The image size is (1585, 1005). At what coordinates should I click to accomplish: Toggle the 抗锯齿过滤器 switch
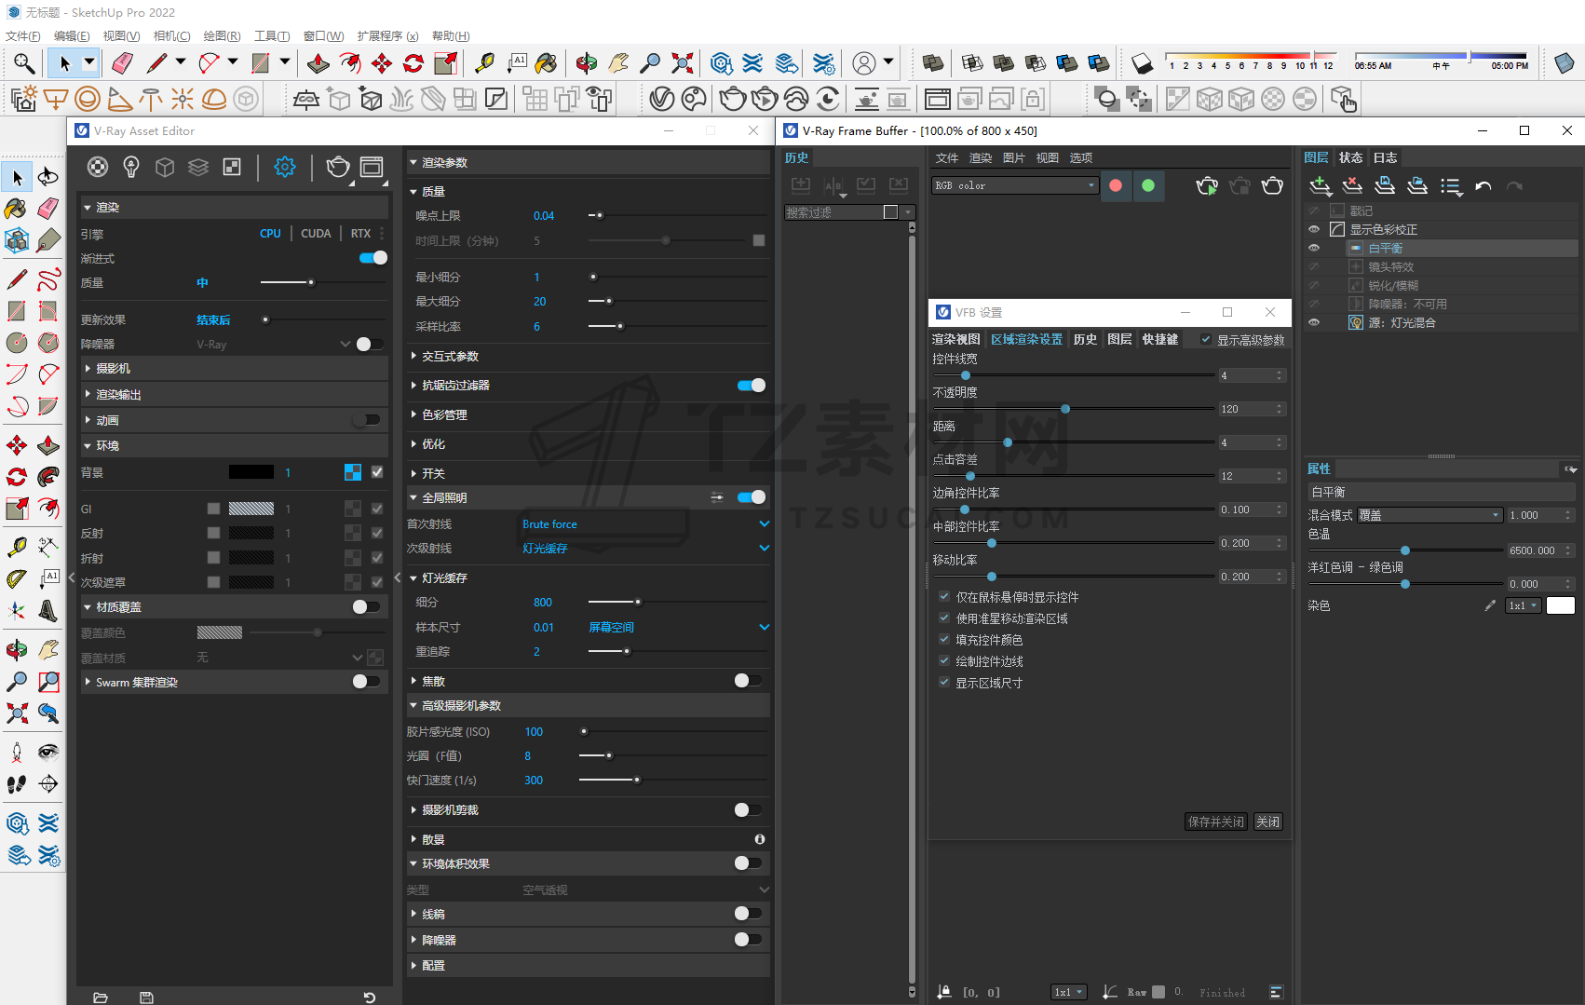click(x=752, y=386)
